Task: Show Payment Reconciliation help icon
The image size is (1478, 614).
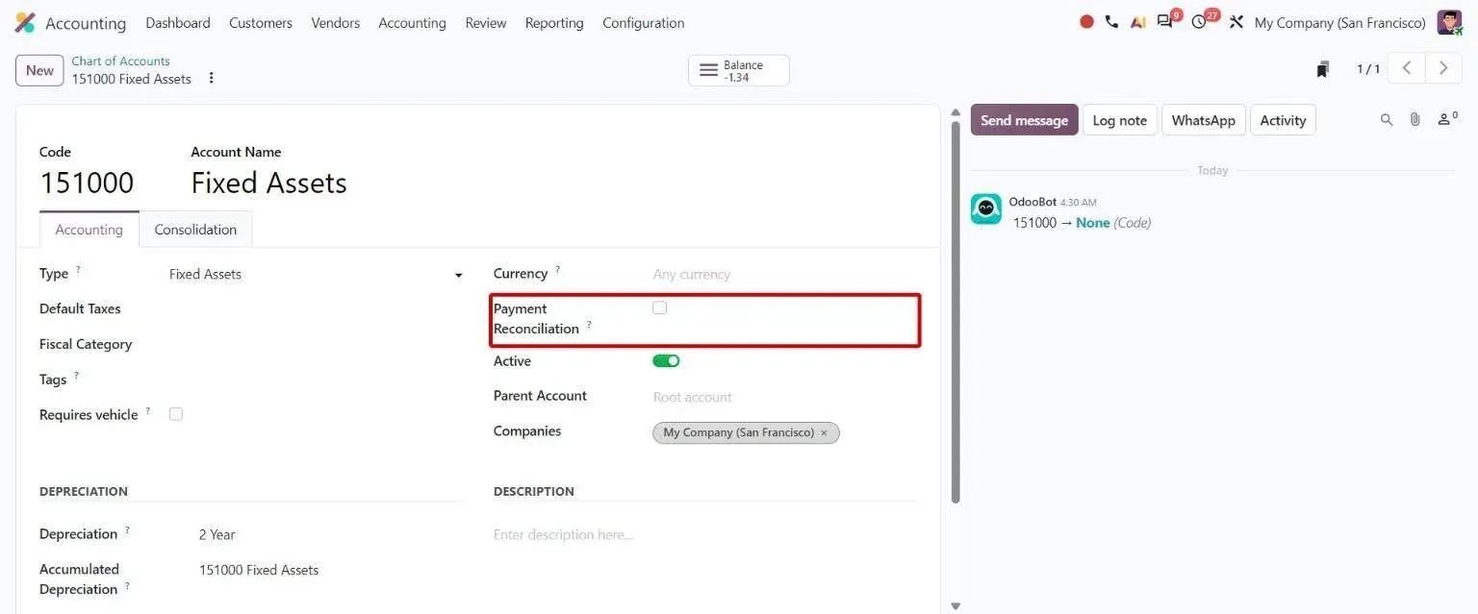Action: point(589,325)
